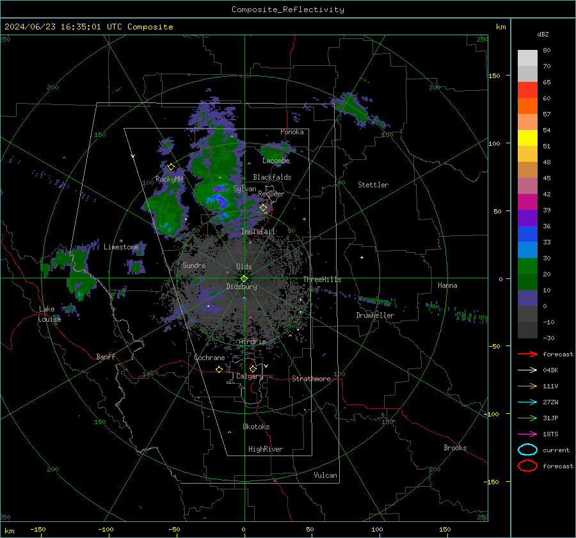Click the Brooks city label
The image size is (576, 538).
tap(455, 448)
